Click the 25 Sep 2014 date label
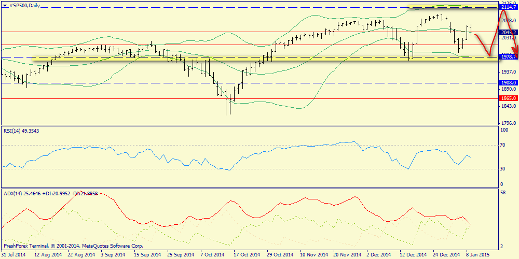 coord(180,255)
